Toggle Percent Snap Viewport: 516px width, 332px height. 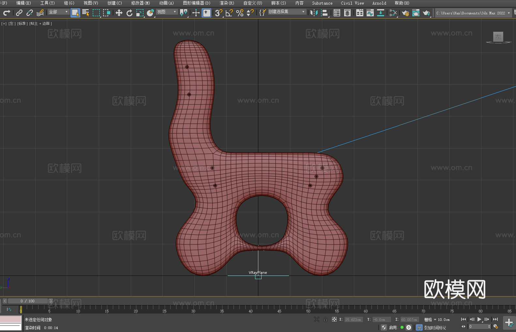[x=240, y=13]
